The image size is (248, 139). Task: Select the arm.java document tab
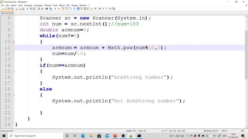pos(7,13)
